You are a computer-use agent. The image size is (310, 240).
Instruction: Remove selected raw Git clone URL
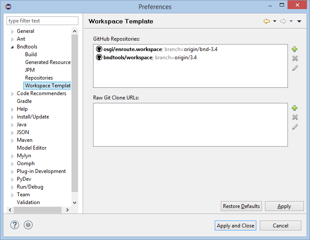295,117
